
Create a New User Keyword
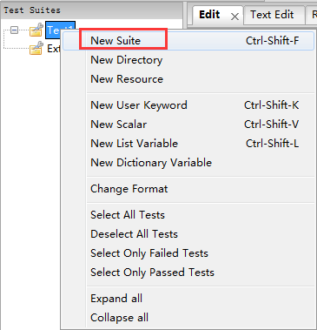188,105
